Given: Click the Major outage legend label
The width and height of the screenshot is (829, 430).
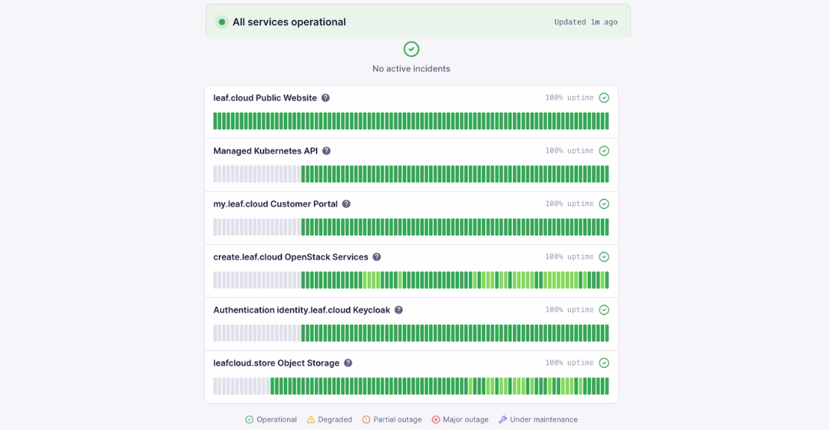Looking at the screenshot, I should (x=466, y=419).
